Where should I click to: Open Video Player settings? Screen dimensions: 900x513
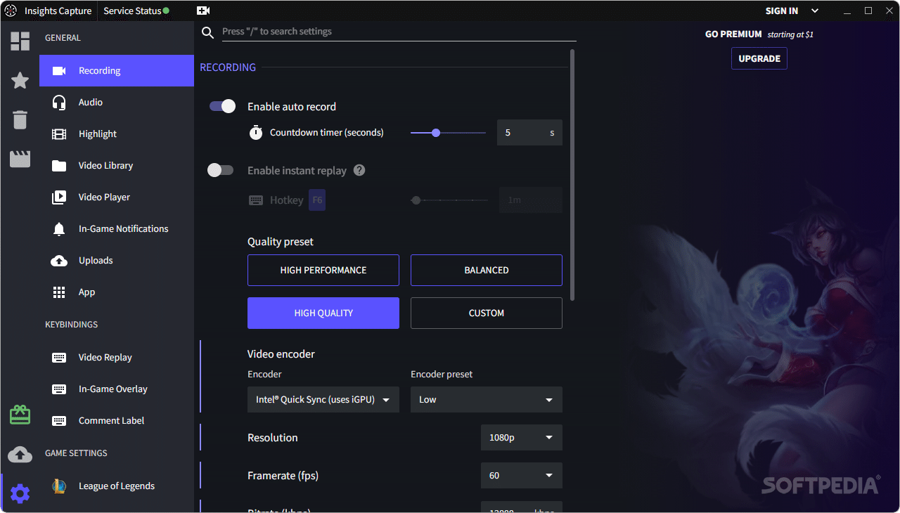[117, 197]
